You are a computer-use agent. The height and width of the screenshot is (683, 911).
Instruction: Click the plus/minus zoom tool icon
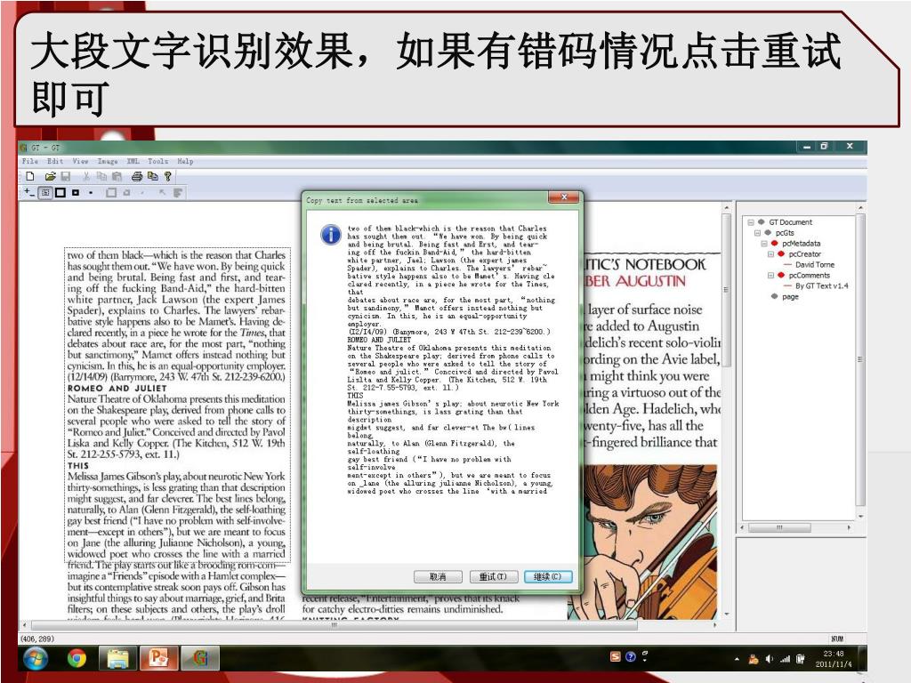pos(29,192)
